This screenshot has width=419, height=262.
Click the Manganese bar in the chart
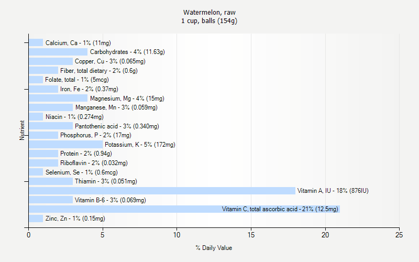[x=51, y=107]
